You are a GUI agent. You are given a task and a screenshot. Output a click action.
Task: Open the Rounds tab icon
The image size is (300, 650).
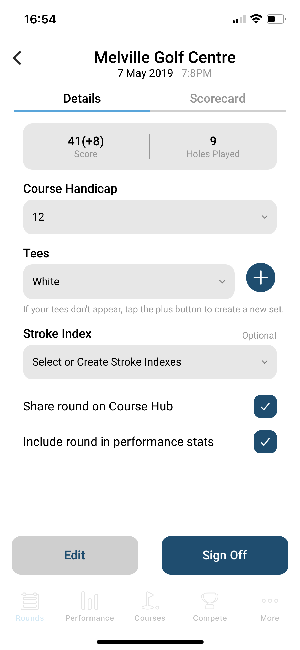(x=30, y=601)
